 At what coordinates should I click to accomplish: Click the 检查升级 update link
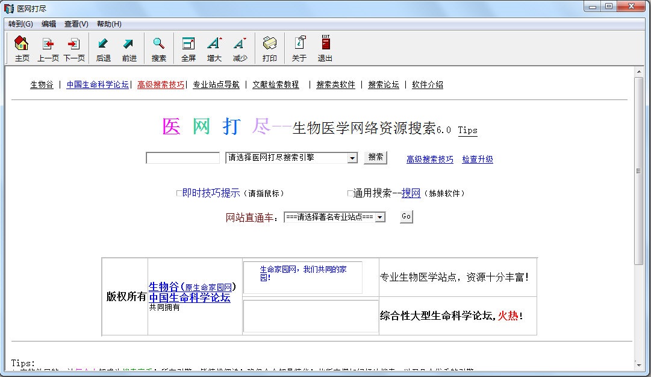point(477,160)
